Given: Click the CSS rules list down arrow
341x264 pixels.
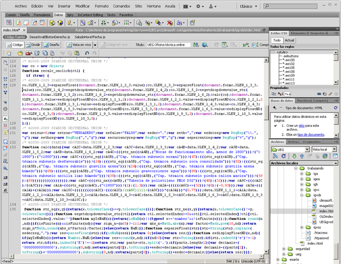Looking at the screenshot, I should [336, 82].
